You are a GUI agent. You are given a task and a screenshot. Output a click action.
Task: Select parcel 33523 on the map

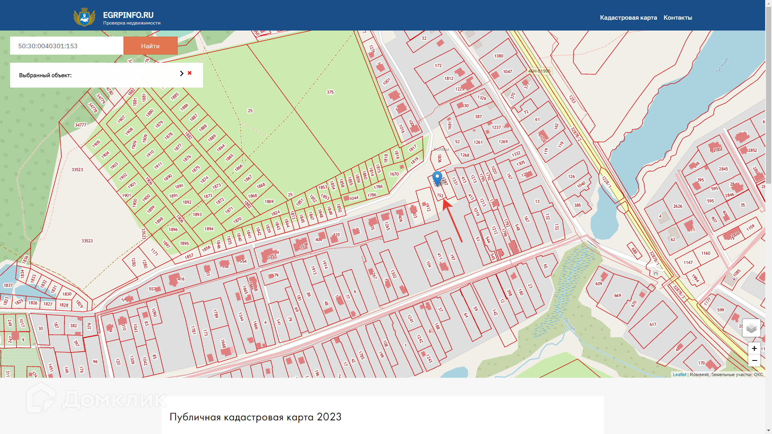point(77,170)
